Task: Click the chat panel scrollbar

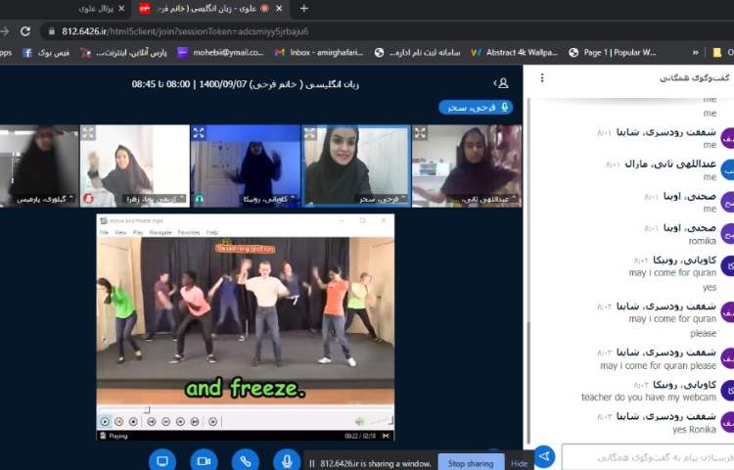Action: pyautogui.click(x=529, y=382)
